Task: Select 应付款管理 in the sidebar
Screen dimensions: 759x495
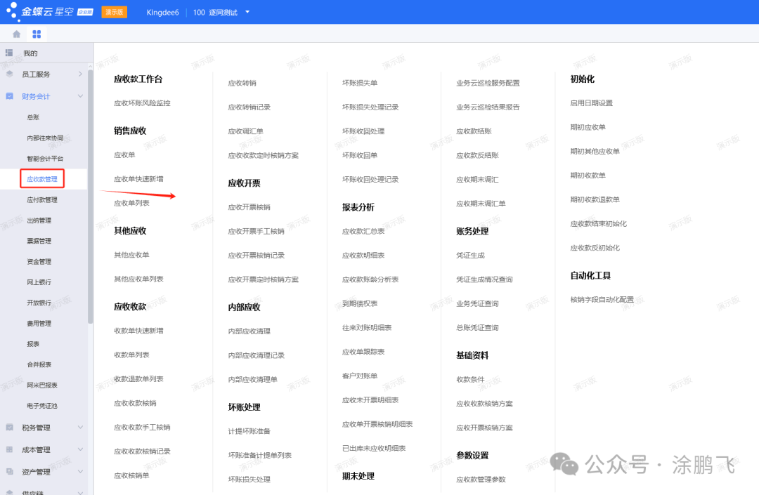Action: coord(42,200)
